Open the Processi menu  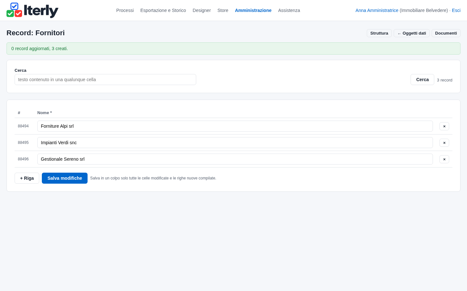point(125,10)
